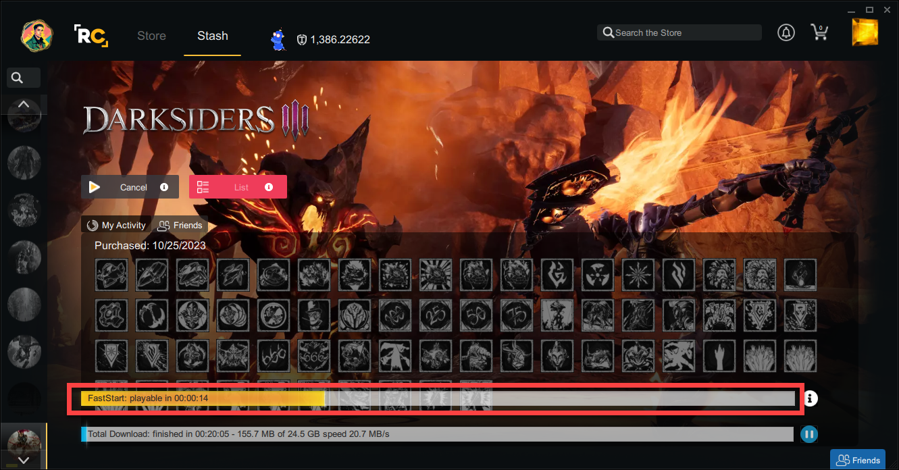Open the My Activity tab
899x470 pixels.
(116, 225)
